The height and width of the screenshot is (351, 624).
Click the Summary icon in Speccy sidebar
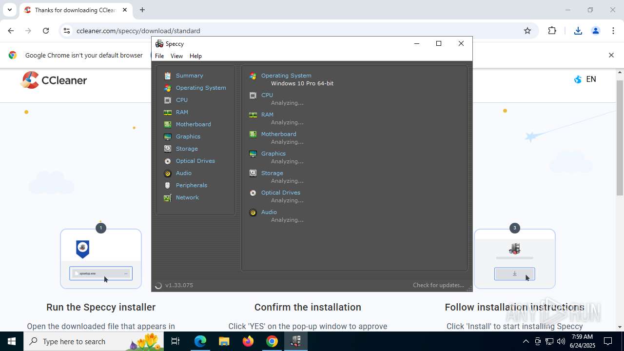pos(168,76)
